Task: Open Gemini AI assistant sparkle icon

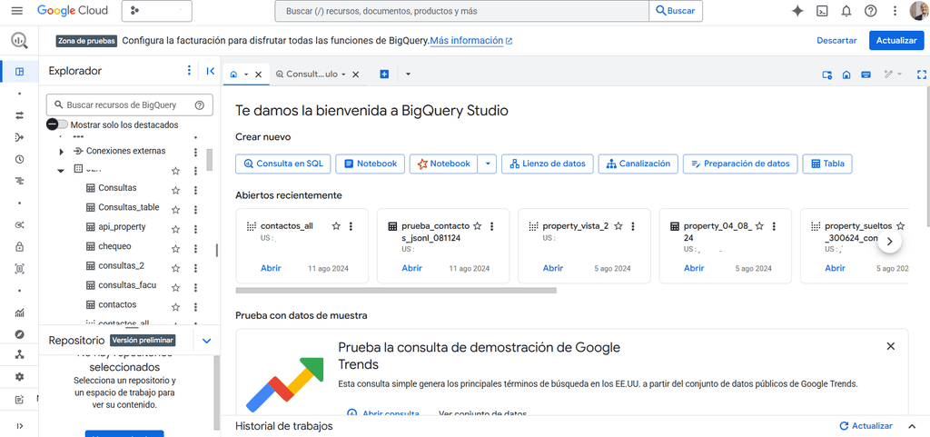Action: (797, 11)
